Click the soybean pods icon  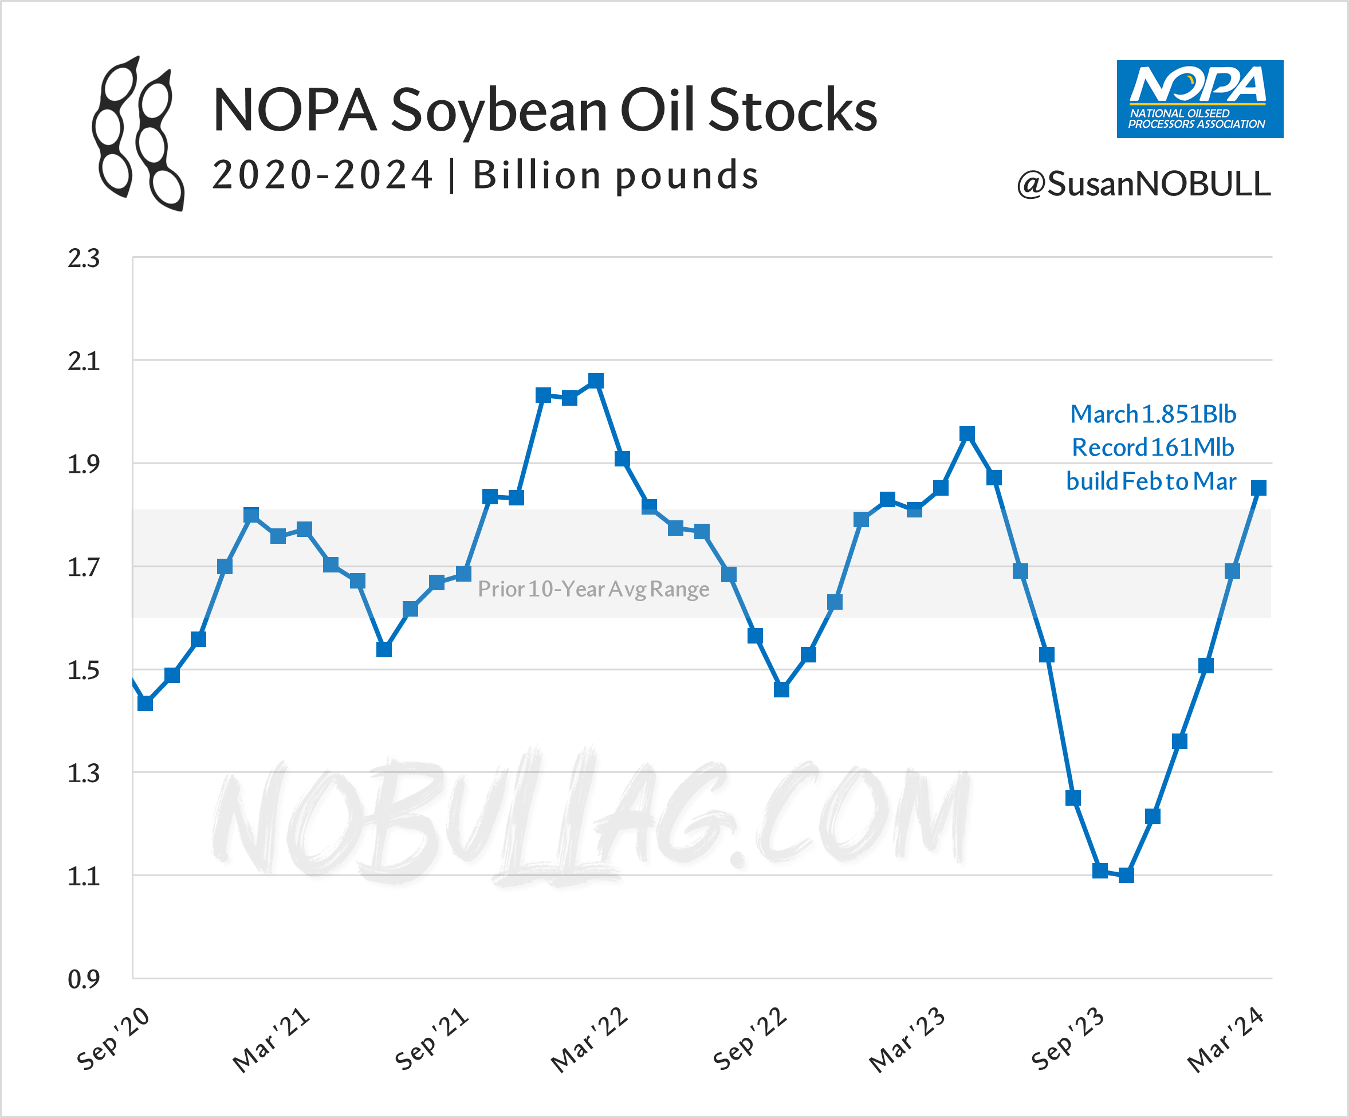click(138, 134)
